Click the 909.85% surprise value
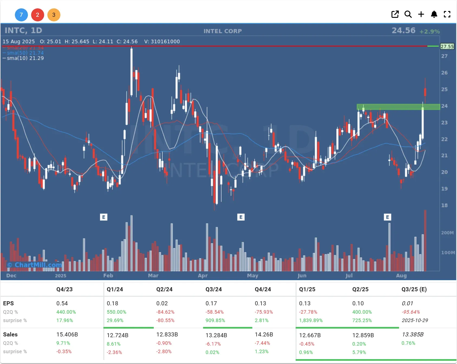Image resolution: width=457 pixels, height=364 pixels. point(215,320)
